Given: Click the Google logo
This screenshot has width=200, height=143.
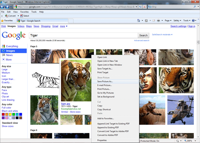Looking at the screenshot, I should 13,36.
